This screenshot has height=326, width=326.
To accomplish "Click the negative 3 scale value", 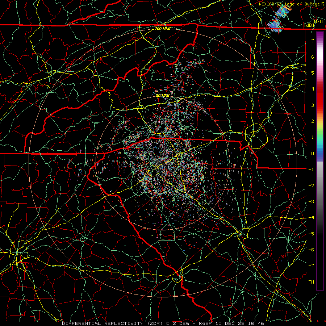I will pos(311,202).
